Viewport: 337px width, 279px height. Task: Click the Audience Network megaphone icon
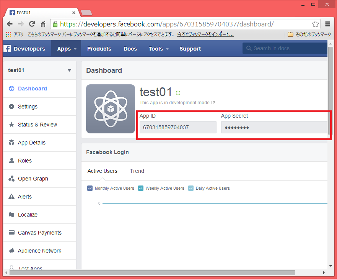tap(11, 251)
